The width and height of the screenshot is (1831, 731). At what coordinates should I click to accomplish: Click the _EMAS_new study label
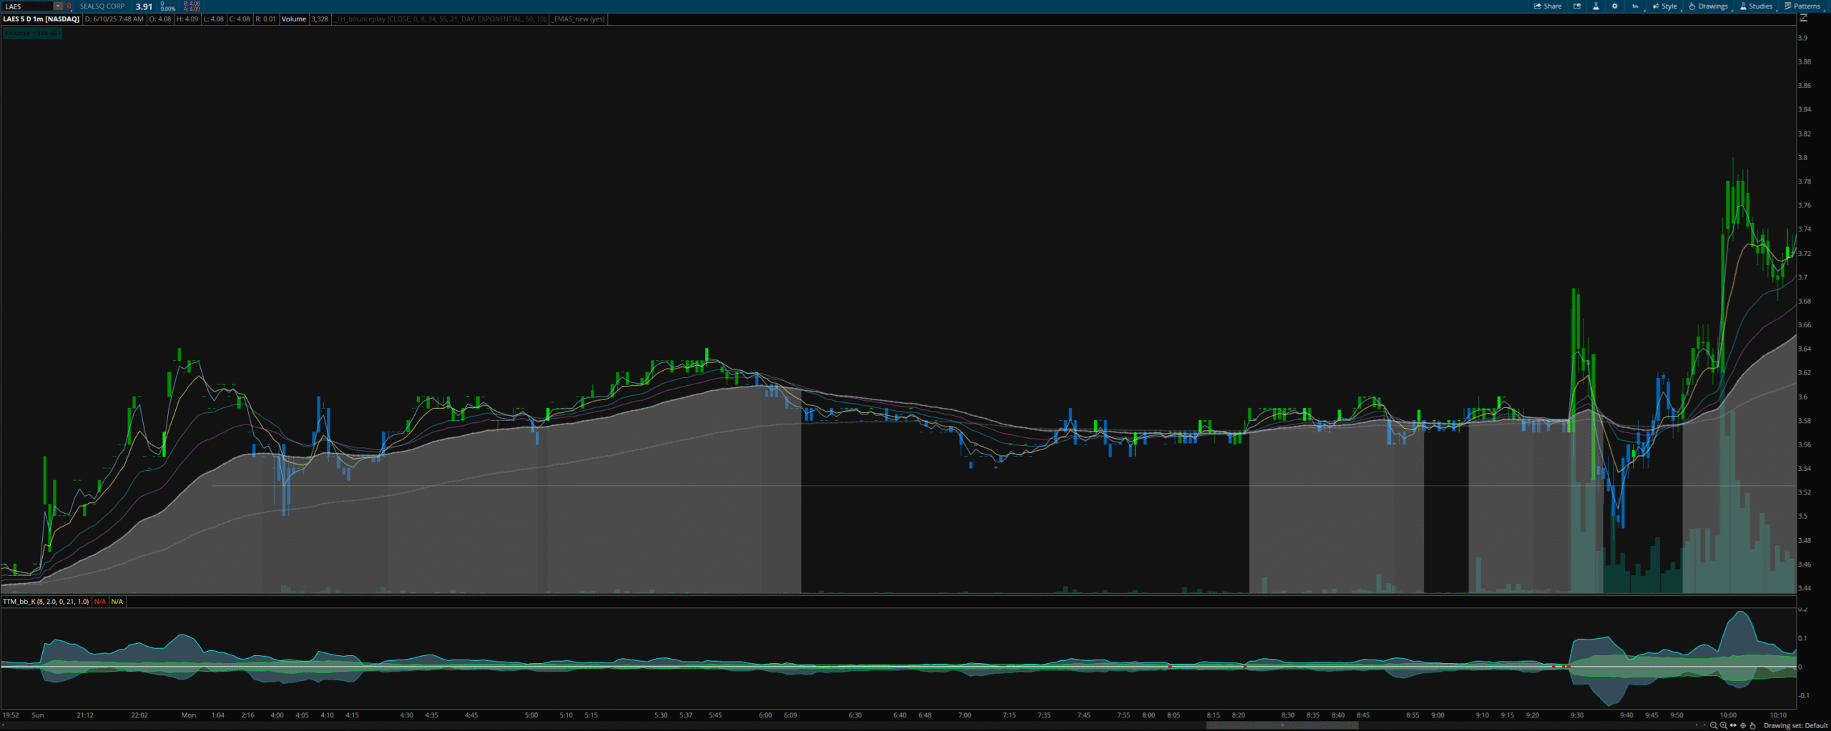point(578,19)
